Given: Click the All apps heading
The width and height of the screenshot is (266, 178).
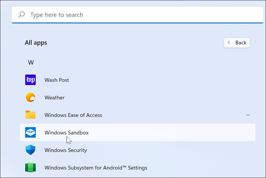Looking at the screenshot, I should pyautogui.click(x=36, y=42).
